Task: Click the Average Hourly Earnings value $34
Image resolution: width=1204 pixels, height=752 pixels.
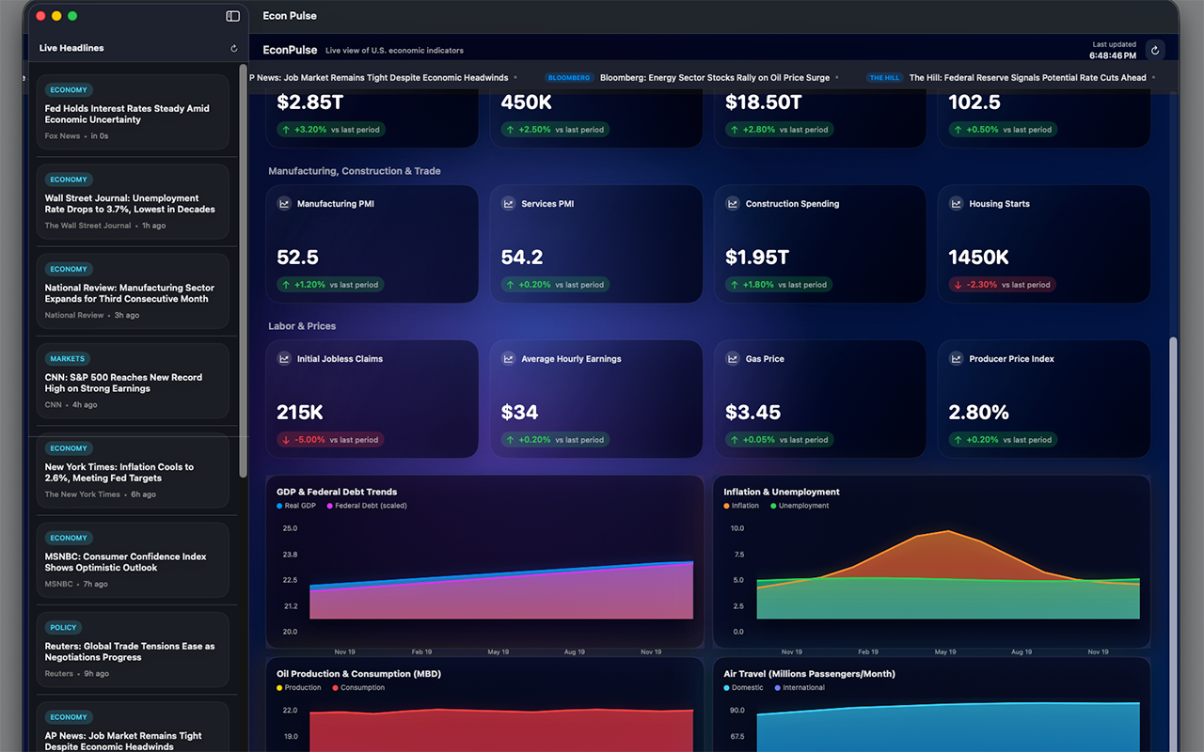Action: pyautogui.click(x=520, y=412)
